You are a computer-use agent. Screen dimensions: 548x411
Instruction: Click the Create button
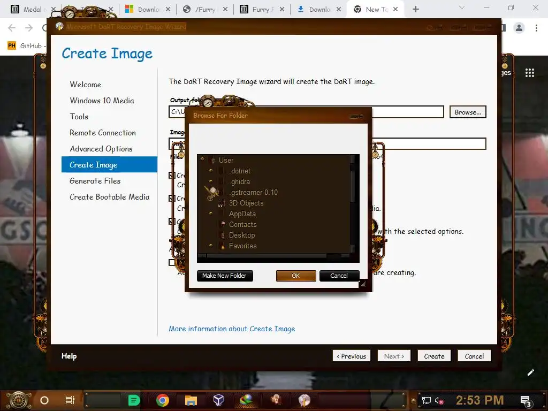[434, 356]
